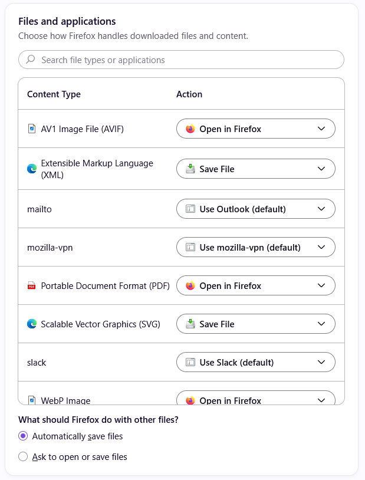This screenshot has width=365, height=480.
Task: Click the Edge icon beside SVG
Action: [x=32, y=324]
